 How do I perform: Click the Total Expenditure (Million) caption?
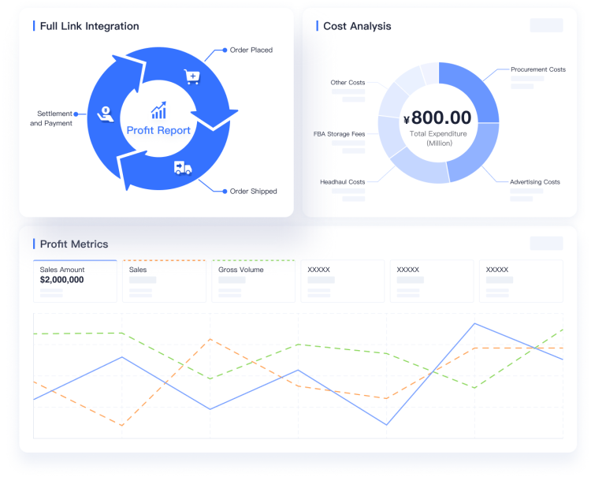438,139
